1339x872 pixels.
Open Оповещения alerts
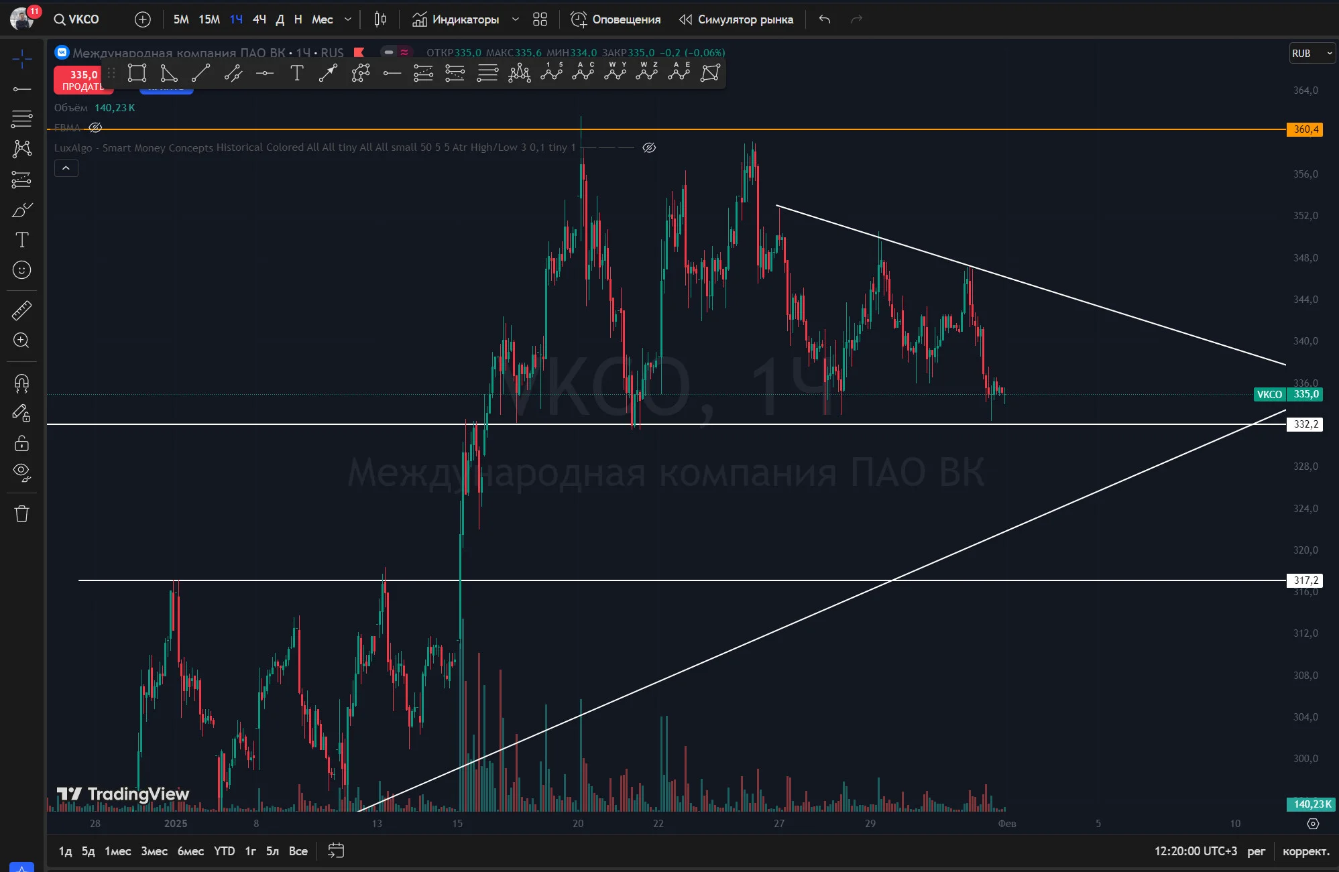pyautogui.click(x=616, y=19)
